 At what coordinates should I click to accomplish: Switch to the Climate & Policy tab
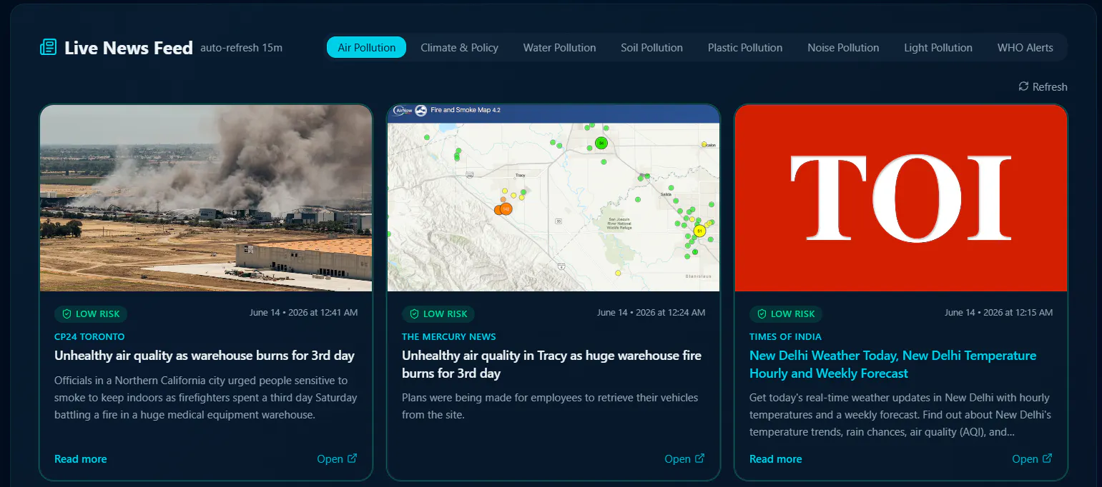[459, 47]
